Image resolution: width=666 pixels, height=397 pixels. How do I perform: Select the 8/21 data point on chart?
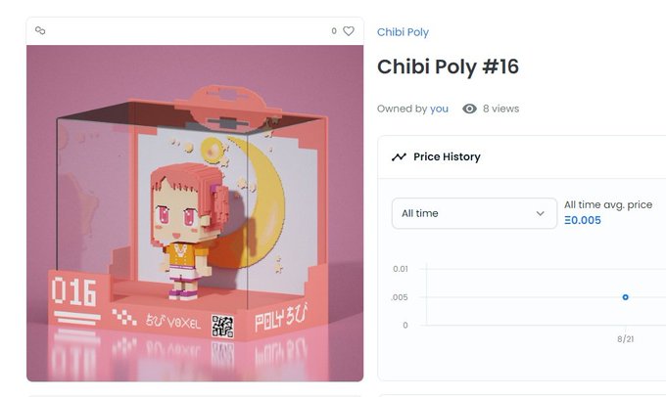625,297
